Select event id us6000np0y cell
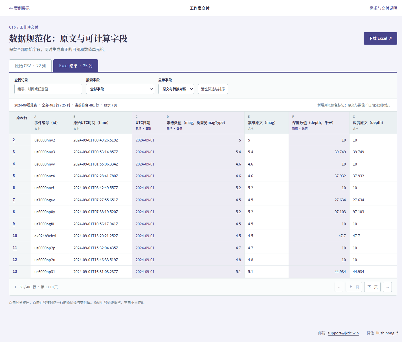The height and width of the screenshot is (342, 402). (50, 212)
